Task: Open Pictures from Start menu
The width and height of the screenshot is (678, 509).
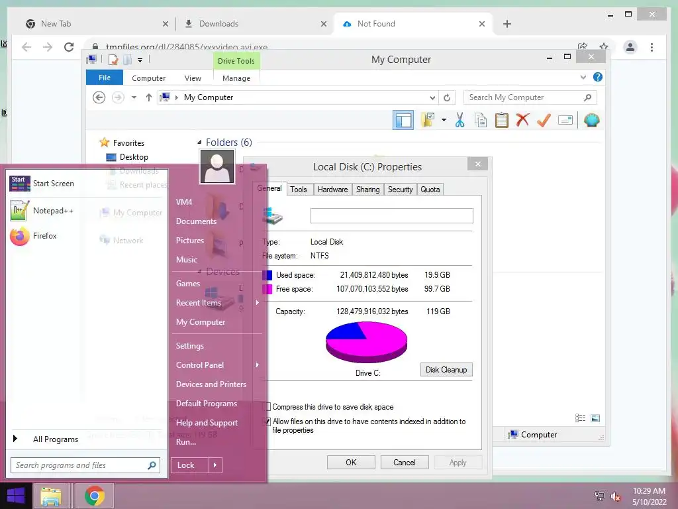Action: pyautogui.click(x=190, y=240)
